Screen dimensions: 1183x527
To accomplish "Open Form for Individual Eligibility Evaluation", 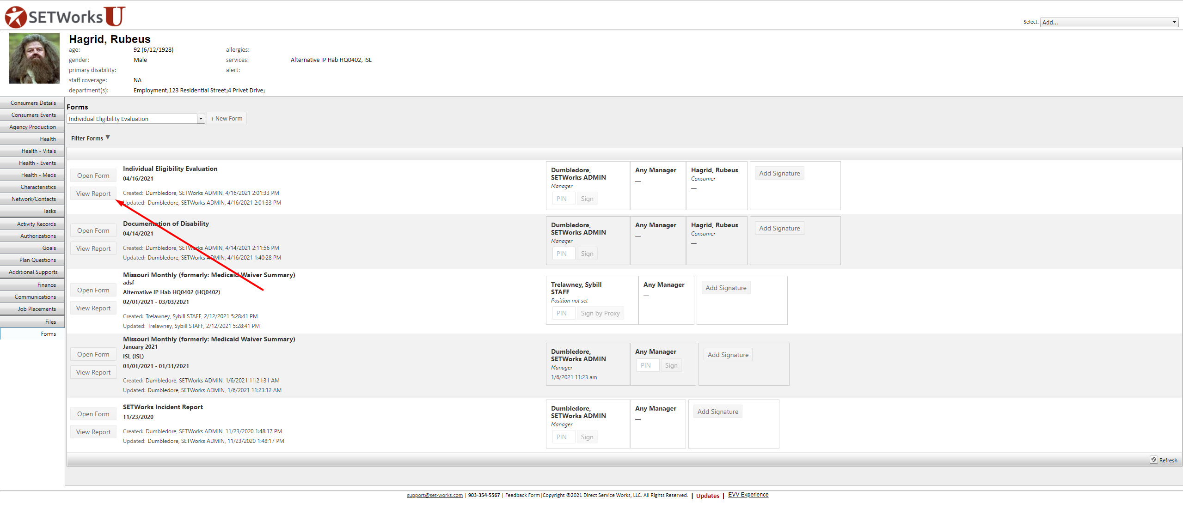I will (93, 176).
